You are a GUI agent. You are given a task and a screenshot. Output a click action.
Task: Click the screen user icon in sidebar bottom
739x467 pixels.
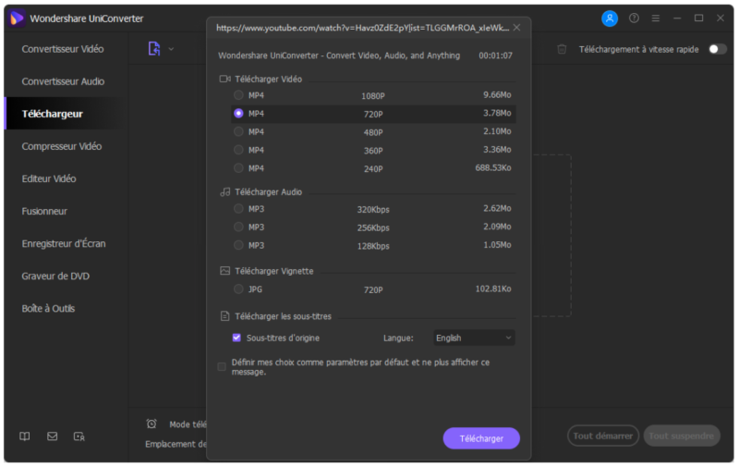(79, 436)
